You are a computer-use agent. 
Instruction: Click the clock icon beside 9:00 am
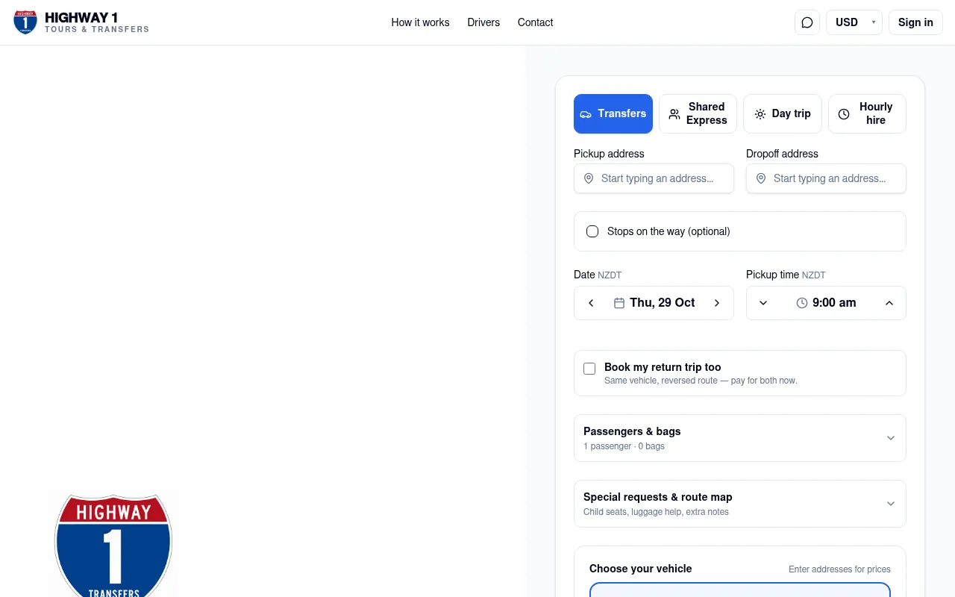[x=802, y=303]
